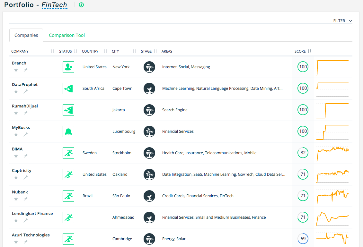
Task: Click the bell status icon for MyBucks
Action: point(68,132)
